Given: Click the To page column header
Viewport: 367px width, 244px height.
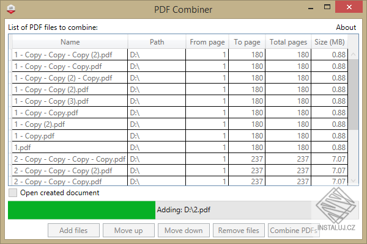Looking at the screenshot, I should (x=247, y=42).
